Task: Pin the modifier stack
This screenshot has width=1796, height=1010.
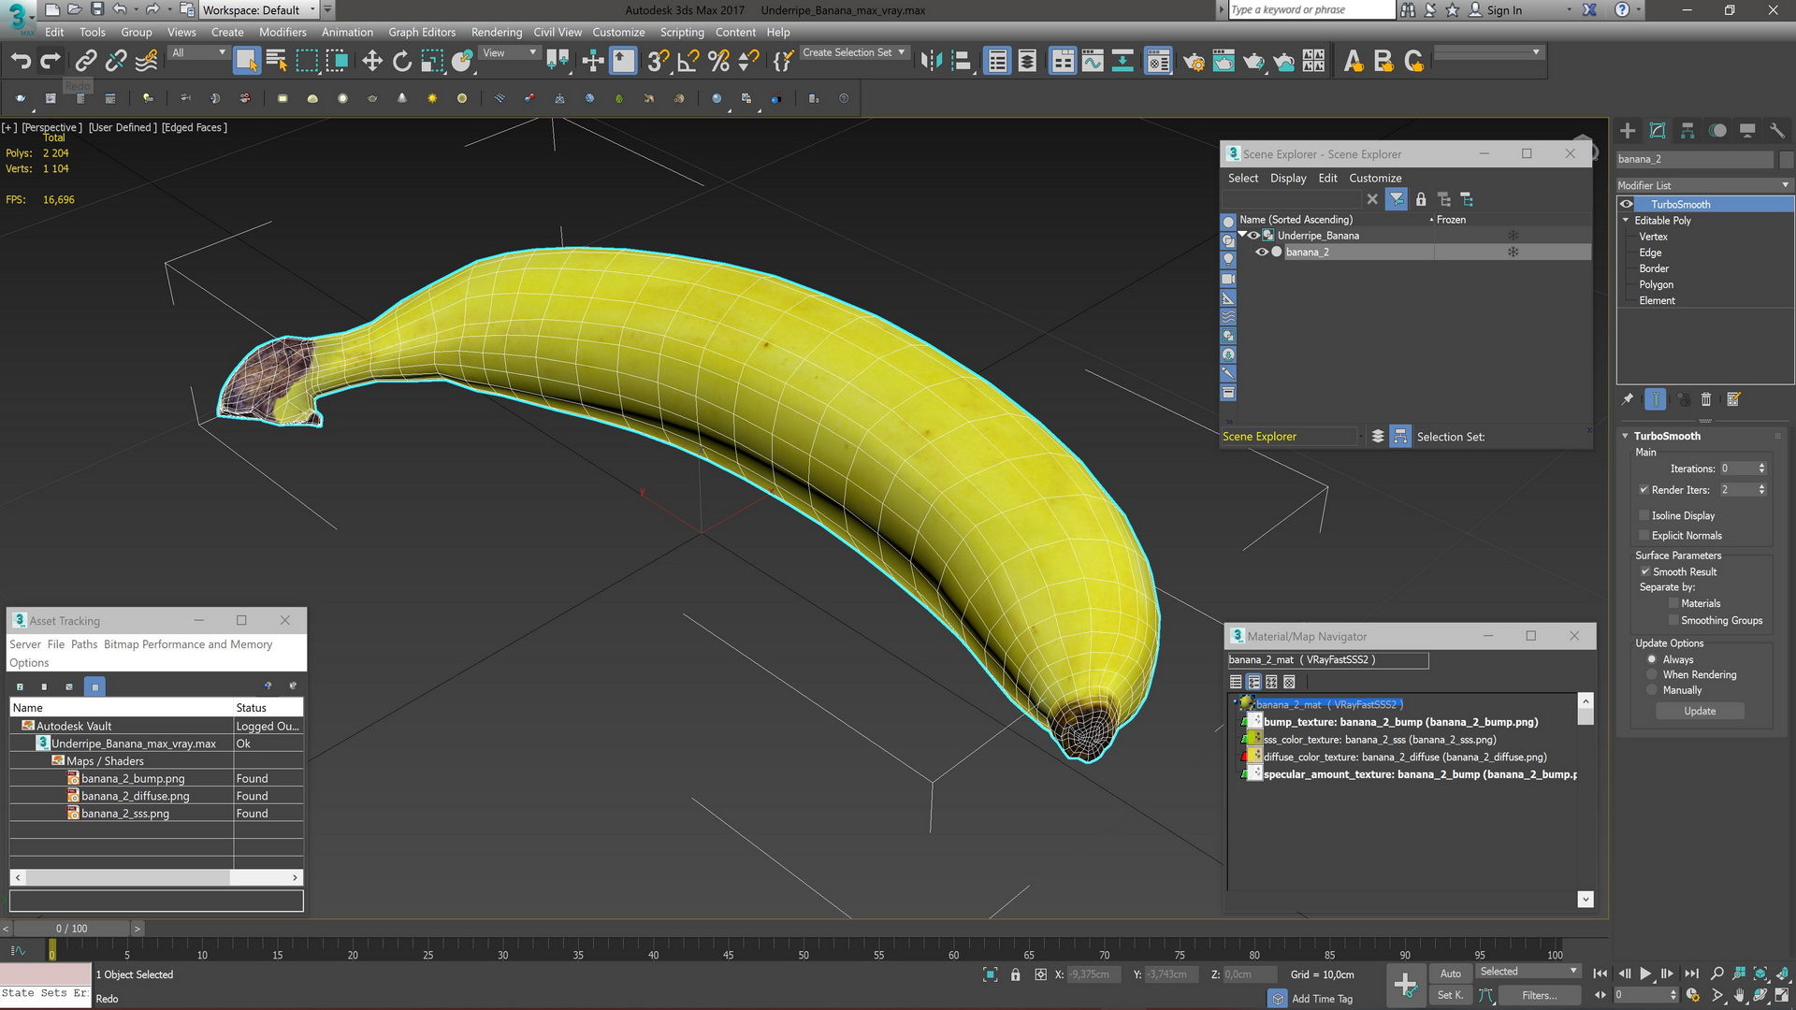Action: point(1628,399)
